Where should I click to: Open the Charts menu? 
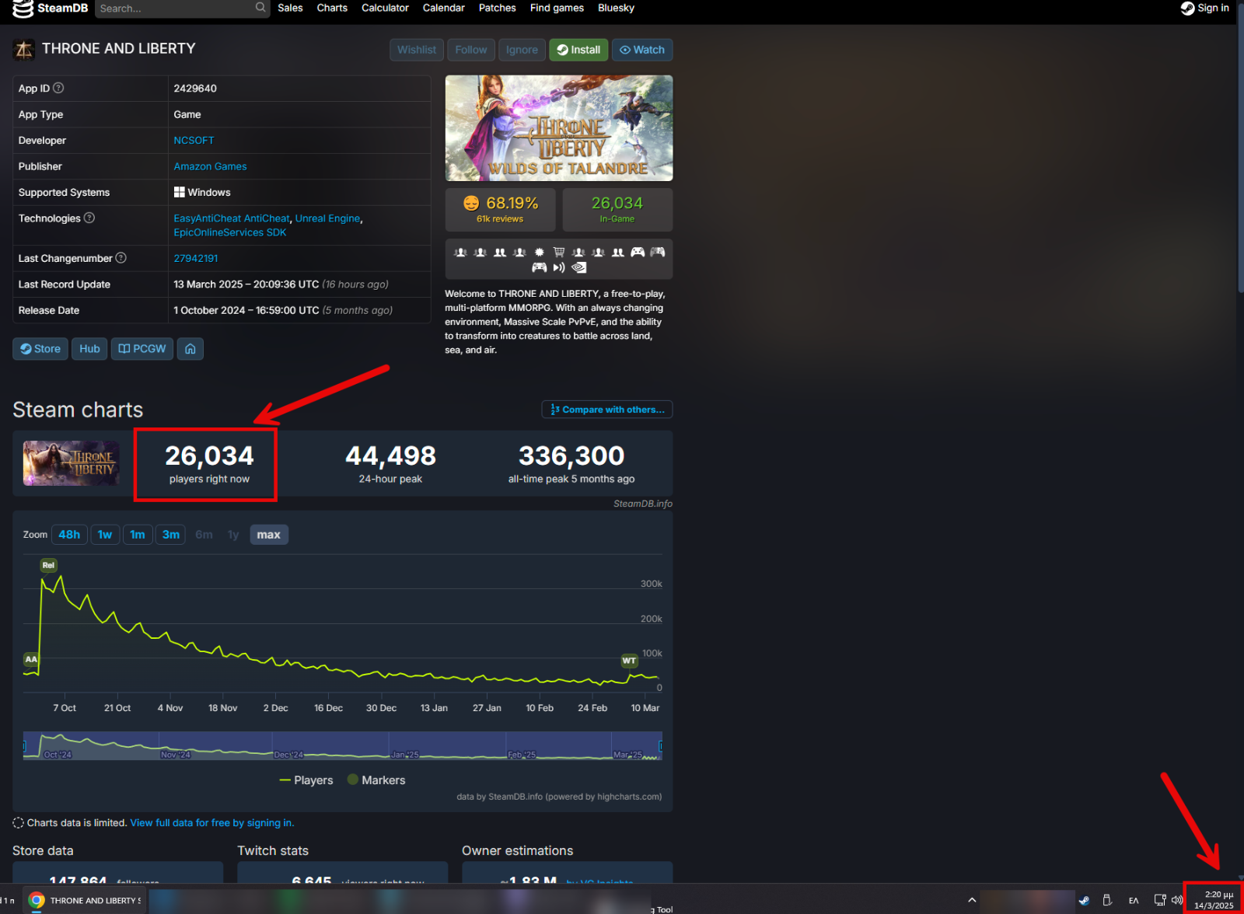coord(332,8)
